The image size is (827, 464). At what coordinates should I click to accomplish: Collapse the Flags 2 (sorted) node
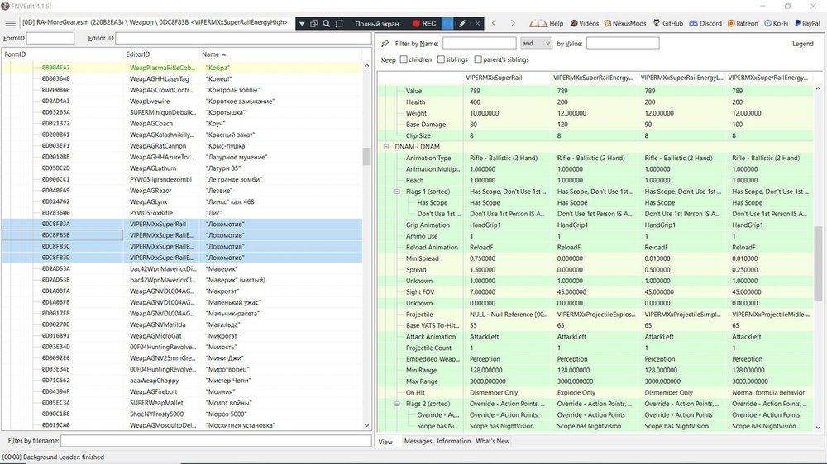[x=397, y=404]
